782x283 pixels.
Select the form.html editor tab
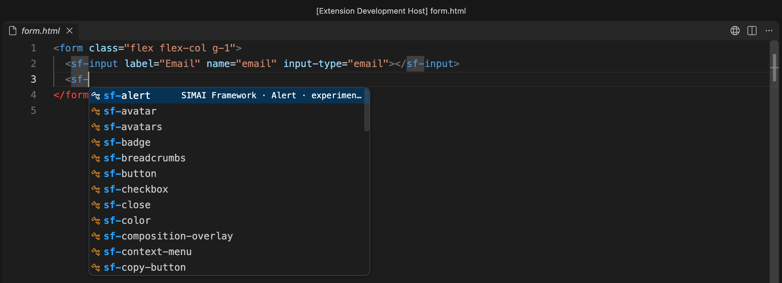point(41,31)
